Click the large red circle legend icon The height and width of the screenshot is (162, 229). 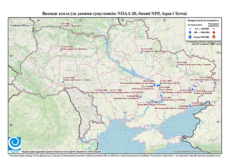(x=214, y=33)
